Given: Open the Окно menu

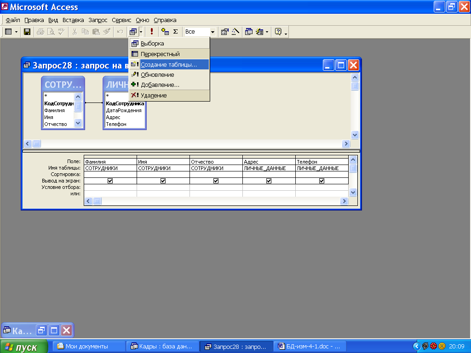Looking at the screenshot, I should click(x=143, y=20).
